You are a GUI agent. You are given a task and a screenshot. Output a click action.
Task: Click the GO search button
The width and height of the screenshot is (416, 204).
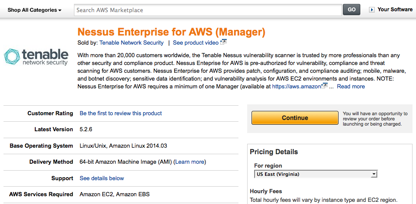(352, 10)
